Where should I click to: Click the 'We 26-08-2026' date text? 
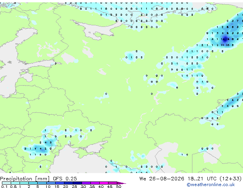(x=162, y=179)
